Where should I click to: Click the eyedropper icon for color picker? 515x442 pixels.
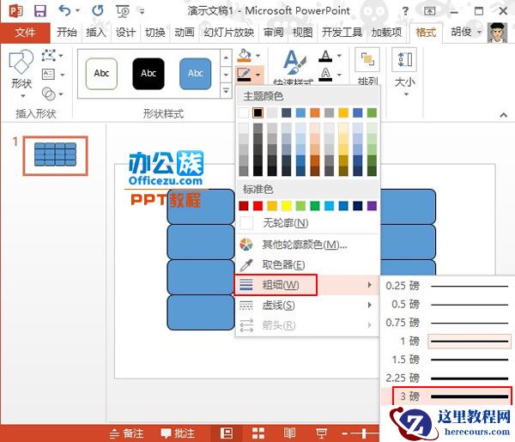pos(246,265)
